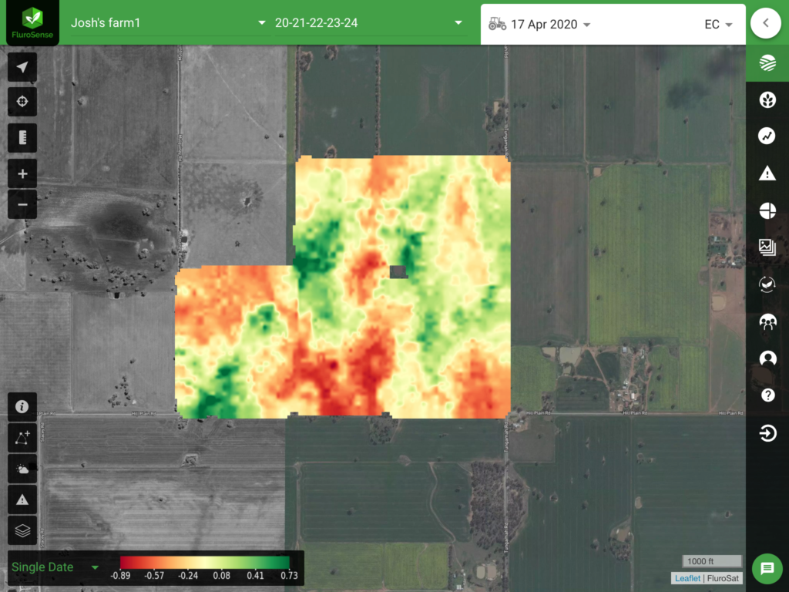Open the EC layer type dropdown

(x=718, y=24)
